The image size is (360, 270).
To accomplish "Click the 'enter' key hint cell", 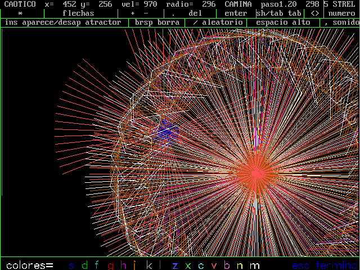I will 236,13.
